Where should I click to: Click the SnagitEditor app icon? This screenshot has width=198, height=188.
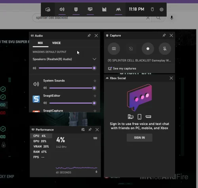click(36, 99)
